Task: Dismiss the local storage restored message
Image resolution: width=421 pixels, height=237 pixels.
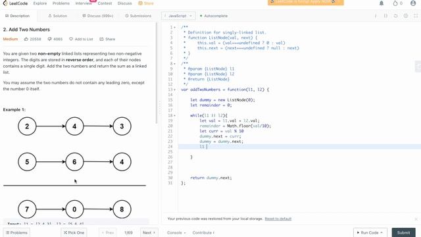Action: click(x=416, y=219)
